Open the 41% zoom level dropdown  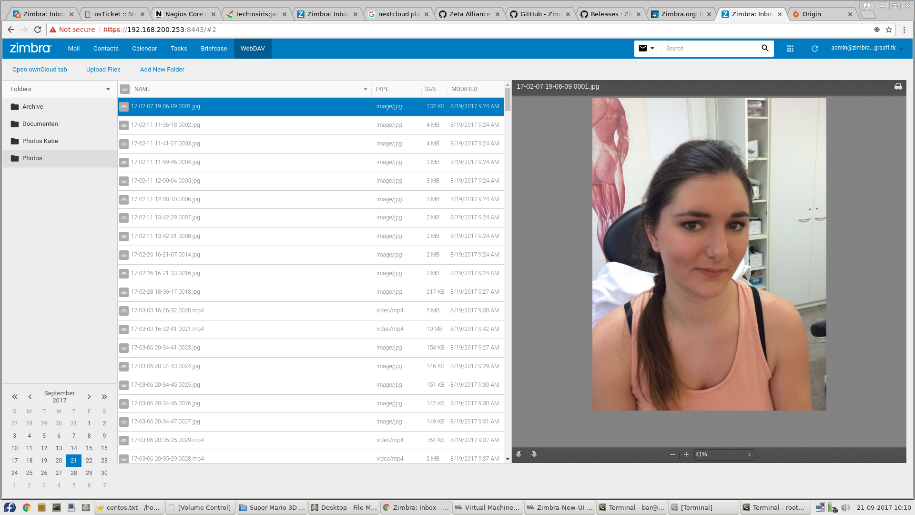click(x=723, y=454)
